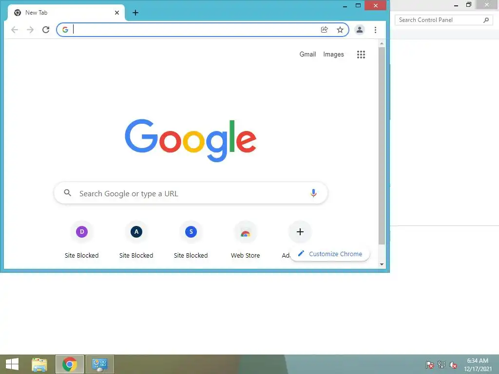This screenshot has height=374, width=499.
Task: Open the Chrome profile avatar menu
Action: coord(360,30)
